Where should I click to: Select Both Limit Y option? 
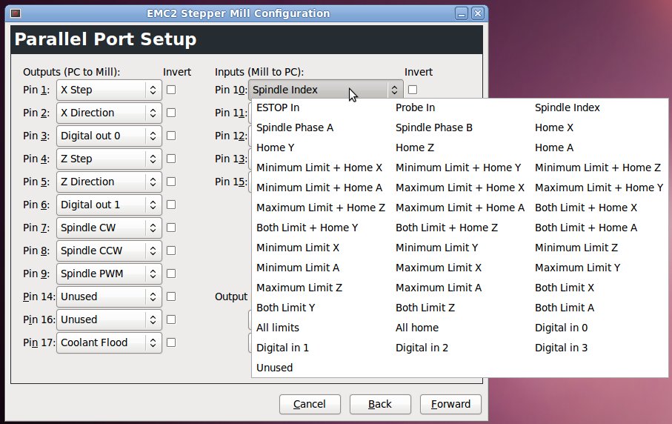coord(285,308)
